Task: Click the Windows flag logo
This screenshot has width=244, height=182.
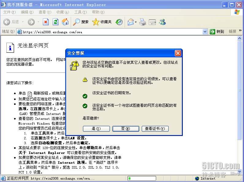Action: [x=237, y=12]
